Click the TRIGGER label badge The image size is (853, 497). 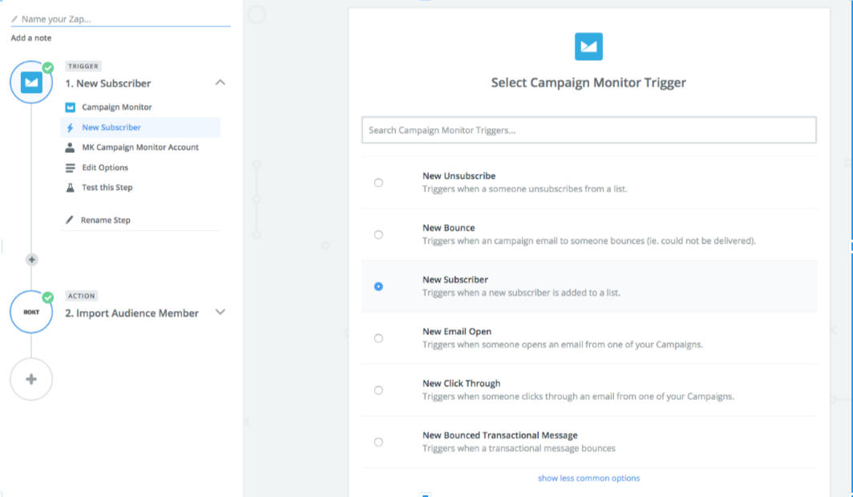pyautogui.click(x=83, y=66)
